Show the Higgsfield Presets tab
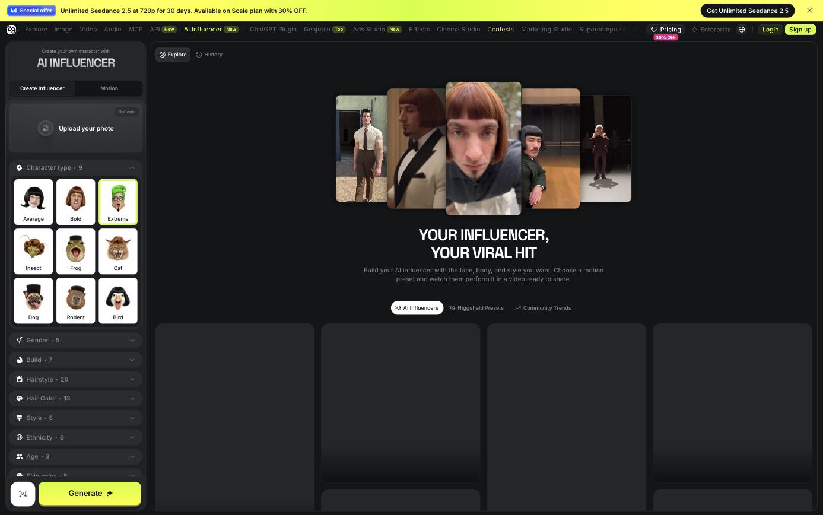The width and height of the screenshot is (823, 515). pyautogui.click(x=476, y=308)
